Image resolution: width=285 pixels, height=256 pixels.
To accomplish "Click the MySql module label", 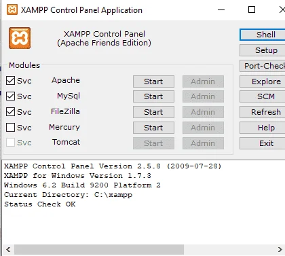I will pos(69,96).
